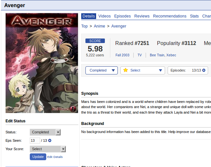This screenshot has height=167, width=211.
Task: Click the gold star score icon
Action: [126, 70]
